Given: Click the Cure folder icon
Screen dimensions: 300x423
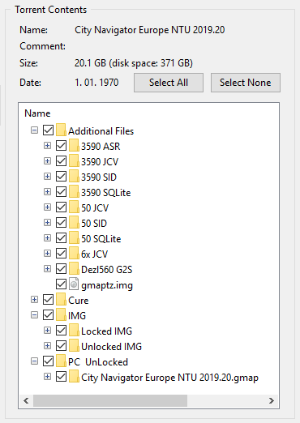Looking at the screenshot, I should pyautogui.click(x=61, y=299).
